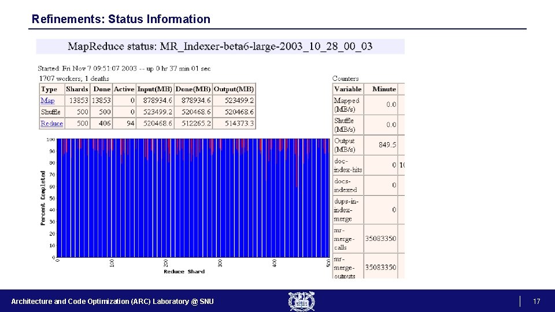This screenshot has width=555, height=312.
Task: Open the Map link in Type column
Action: [x=47, y=101]
